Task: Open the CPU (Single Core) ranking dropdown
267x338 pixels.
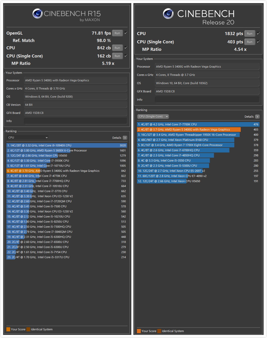Action: 153,117
